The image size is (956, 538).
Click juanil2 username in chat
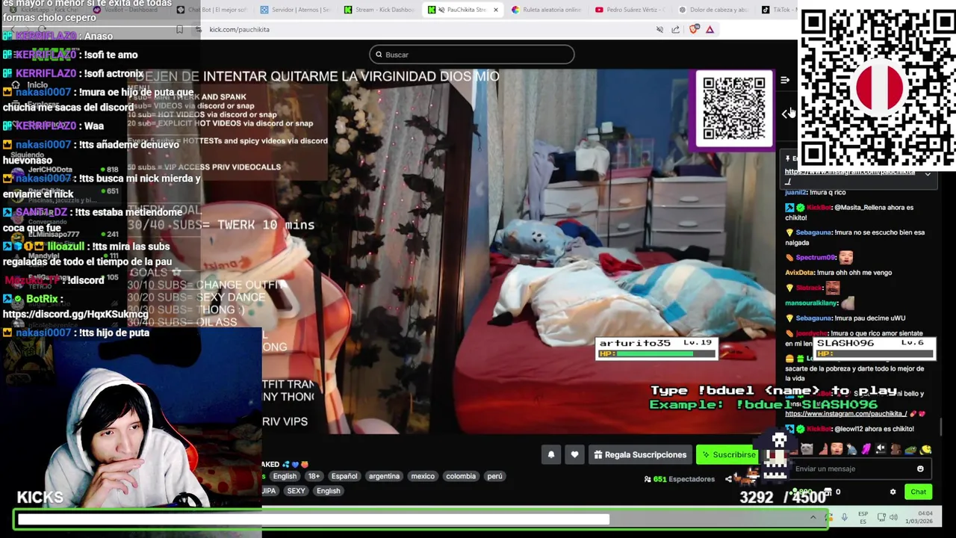pos(795,192)
